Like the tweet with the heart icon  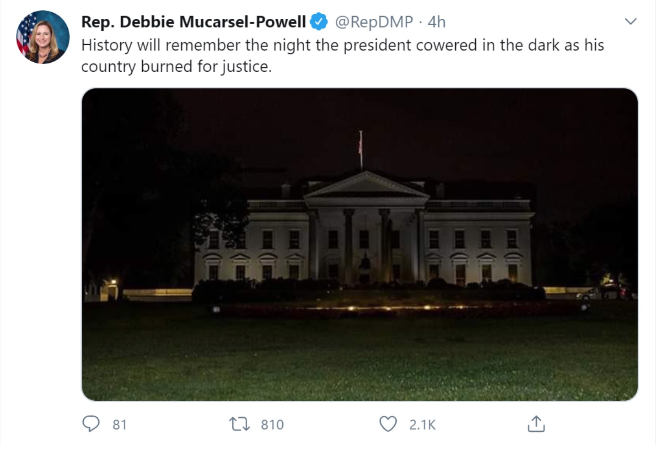[388, 424]
